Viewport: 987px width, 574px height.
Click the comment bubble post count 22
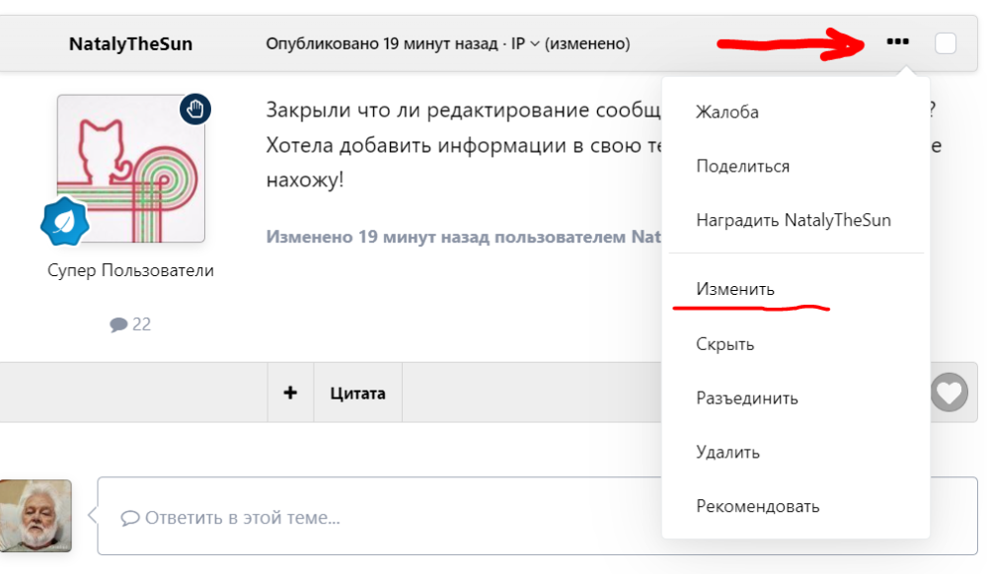tap(130, 323)
